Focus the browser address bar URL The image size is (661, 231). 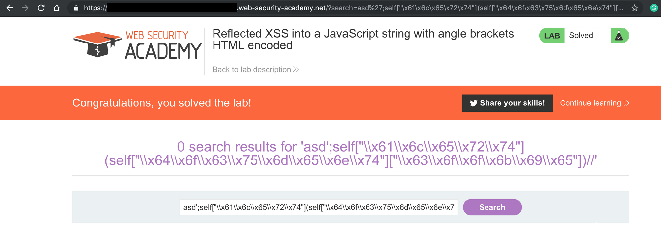tap(364, 8)
